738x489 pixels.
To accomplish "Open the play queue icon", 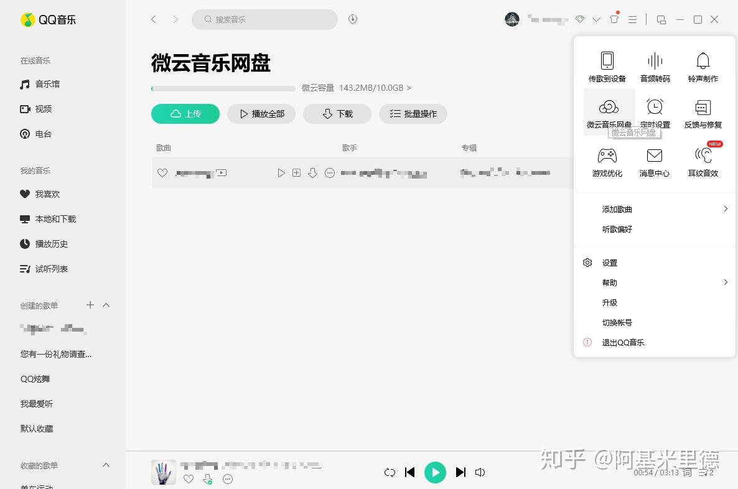I will click(706, 473).
